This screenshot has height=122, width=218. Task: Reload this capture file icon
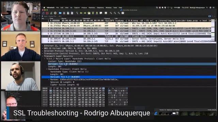[x=72, y=13]
